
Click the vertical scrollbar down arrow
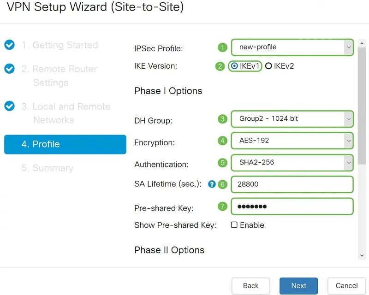click(362, 256)
